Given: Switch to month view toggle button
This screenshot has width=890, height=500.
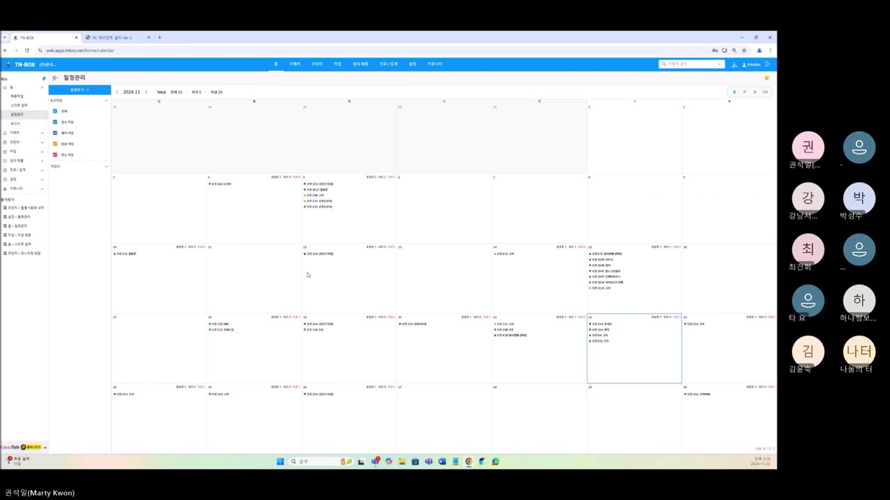Looking at the screenshot, I should click(734, 92).
